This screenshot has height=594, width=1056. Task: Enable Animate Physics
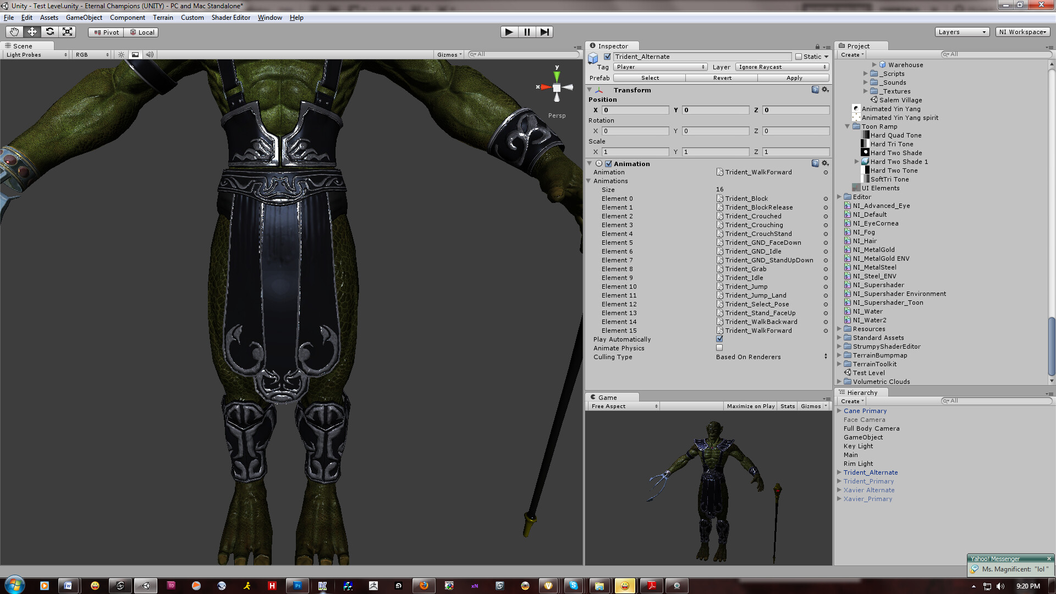719,348
